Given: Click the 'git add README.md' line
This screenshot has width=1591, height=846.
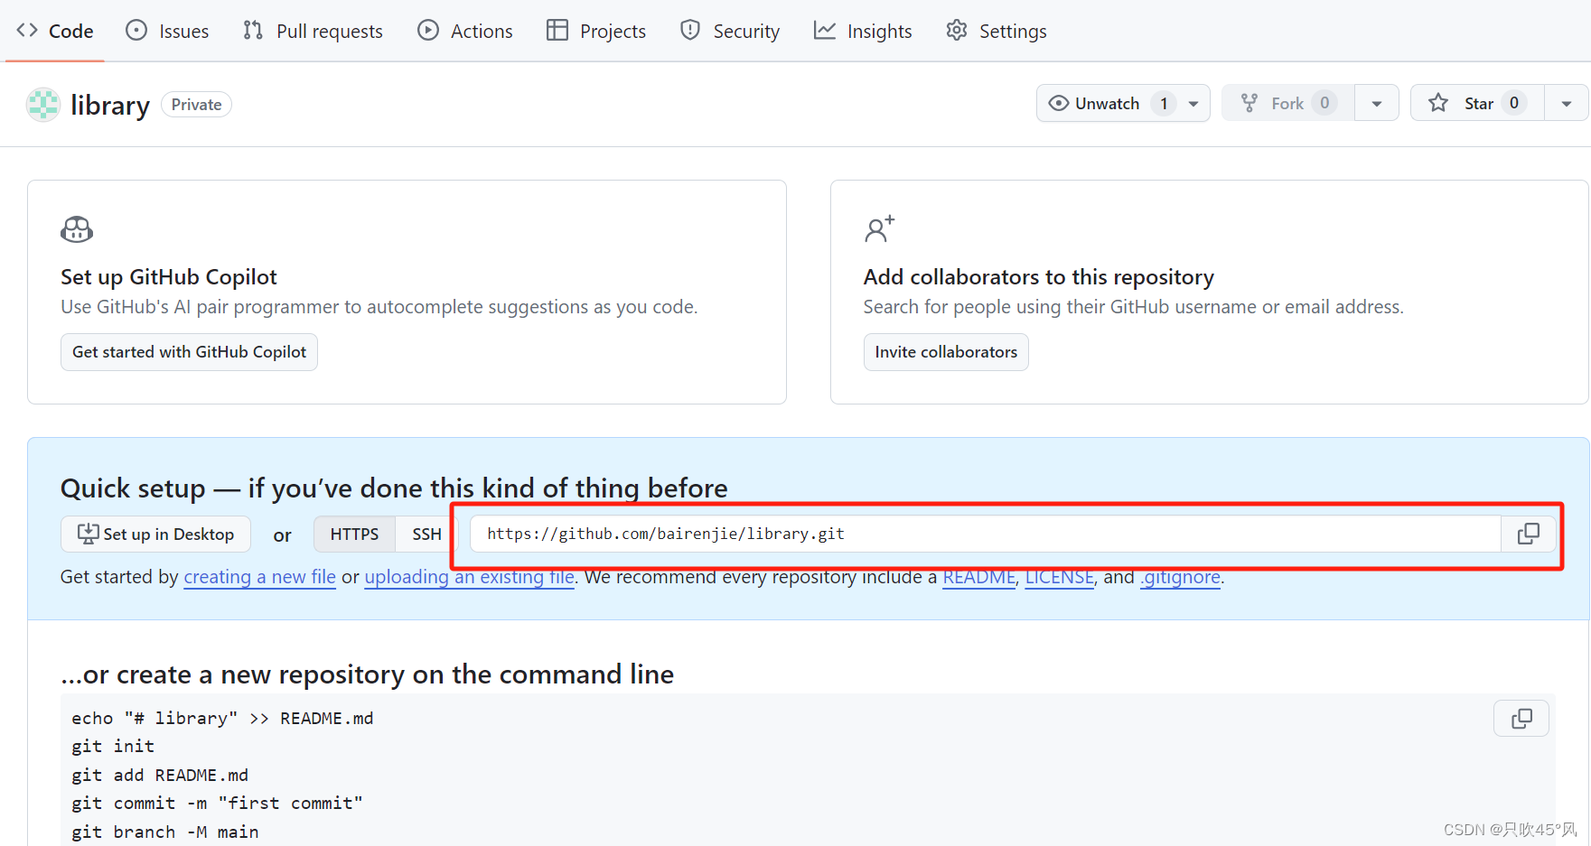Looking at the screenshot, I should [160, 776].
